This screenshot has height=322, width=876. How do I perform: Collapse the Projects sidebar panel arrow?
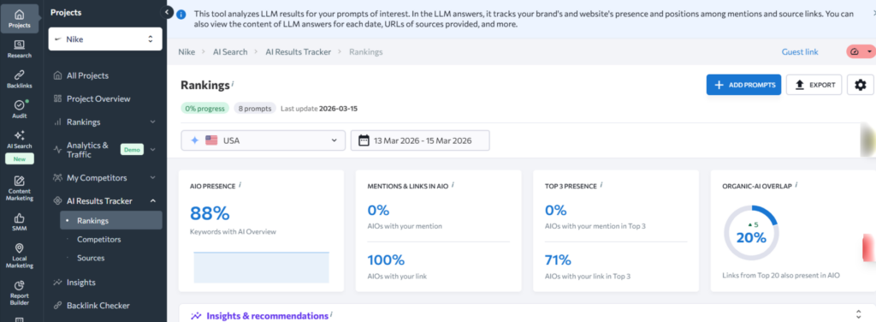(x=167, y=12)
